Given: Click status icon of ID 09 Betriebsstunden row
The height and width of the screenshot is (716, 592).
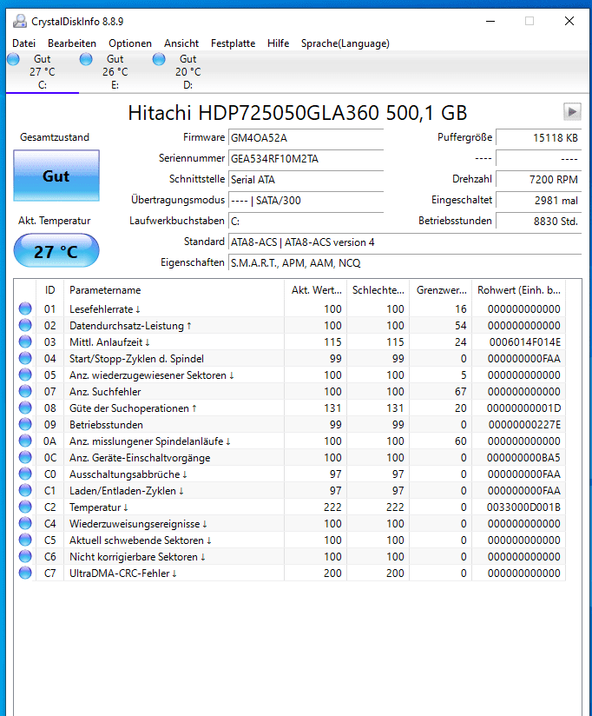Looking at the screenshot, I should coord(25,424).
